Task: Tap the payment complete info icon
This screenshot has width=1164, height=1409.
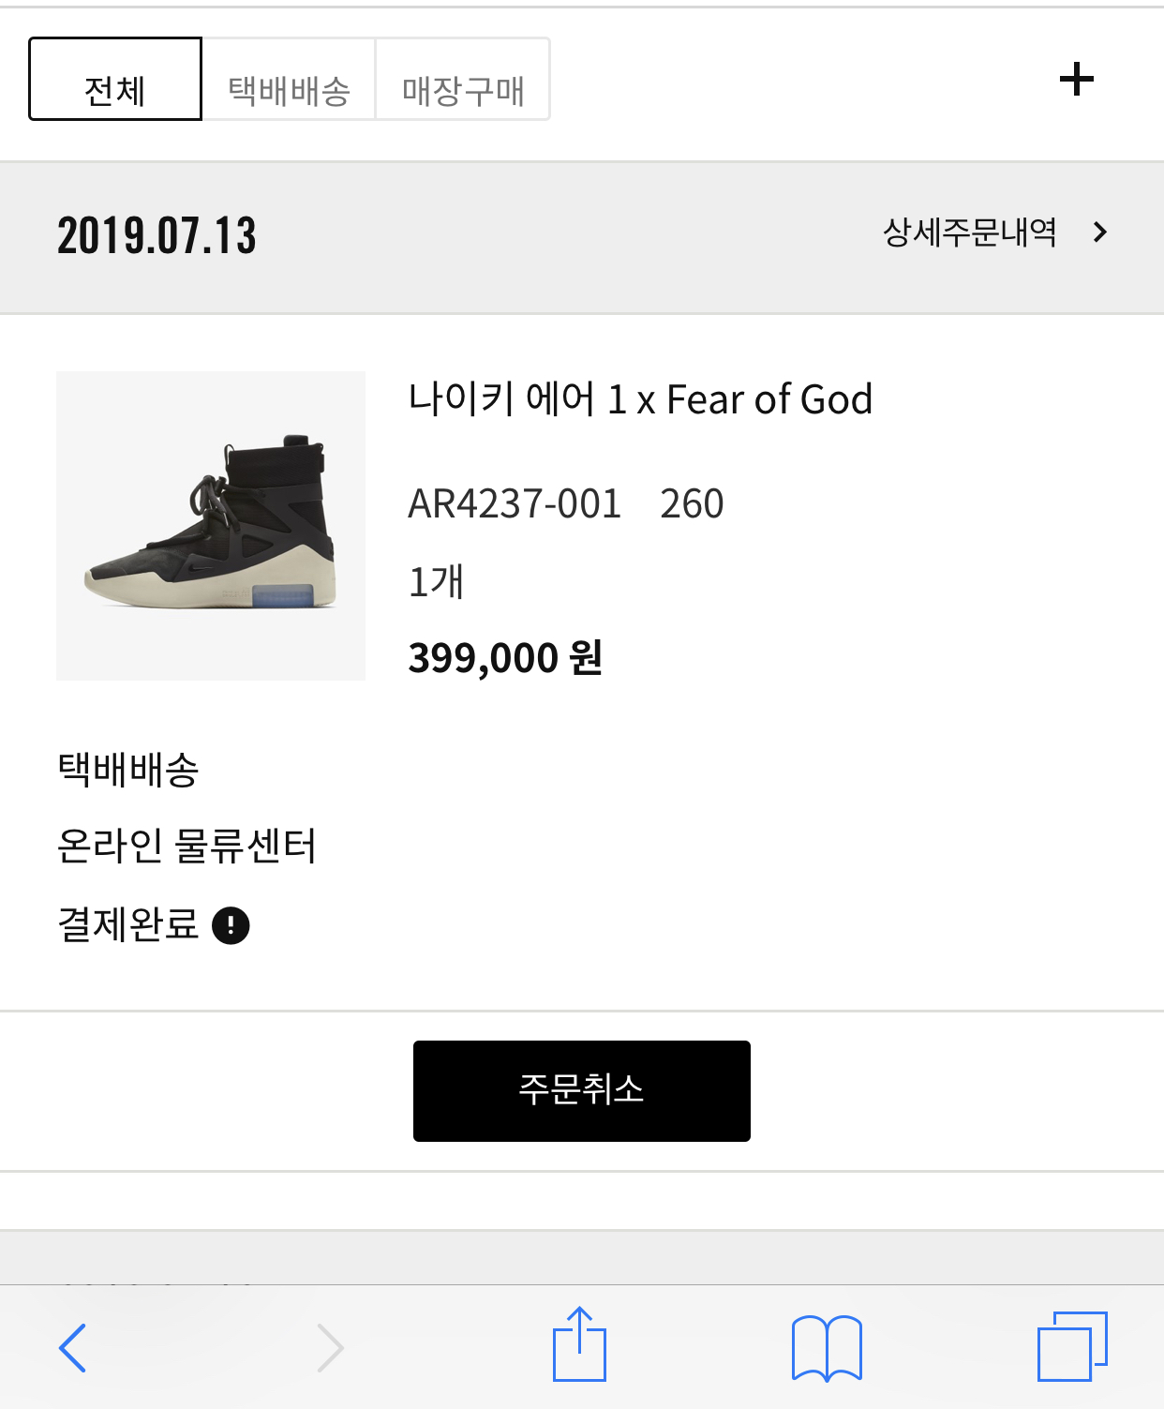Action: pos(231,925)
